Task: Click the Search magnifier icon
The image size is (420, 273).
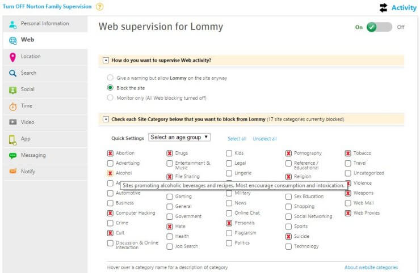Action: click(13, 73)
